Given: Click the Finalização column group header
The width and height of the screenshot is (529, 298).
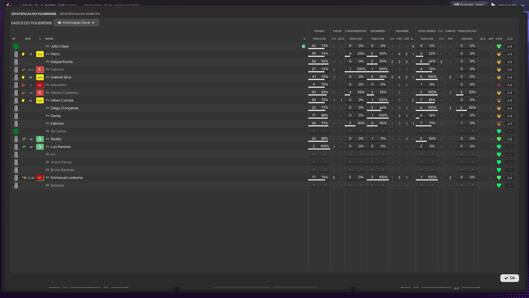Looking at the screenshot, I should [x=467, y=31].
